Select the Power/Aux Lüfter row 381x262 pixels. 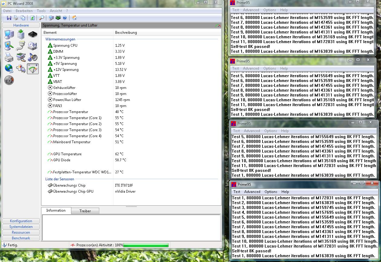pos(131,100)
